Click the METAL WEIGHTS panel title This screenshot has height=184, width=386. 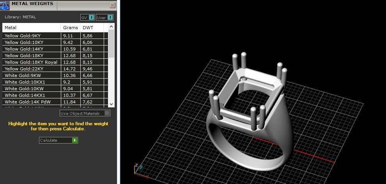32,4
